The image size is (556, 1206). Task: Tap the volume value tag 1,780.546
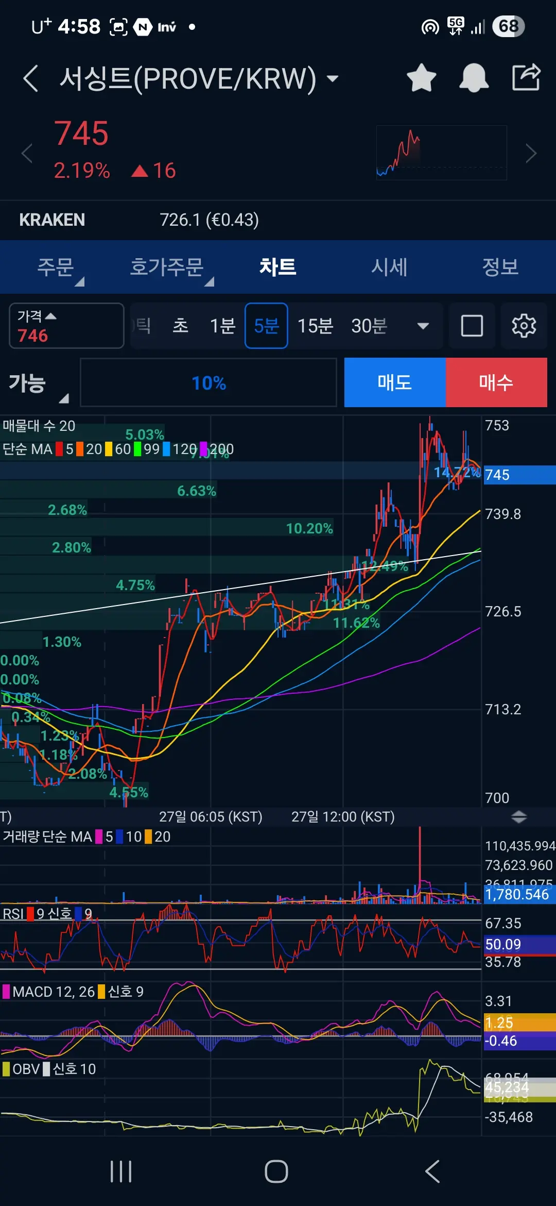519,894
